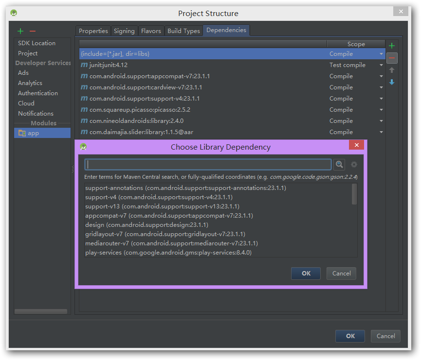Switch to the Build Types tab
The width and height of the screenshot is (421, 360).
pyautogui.click(x=183, y=31)
